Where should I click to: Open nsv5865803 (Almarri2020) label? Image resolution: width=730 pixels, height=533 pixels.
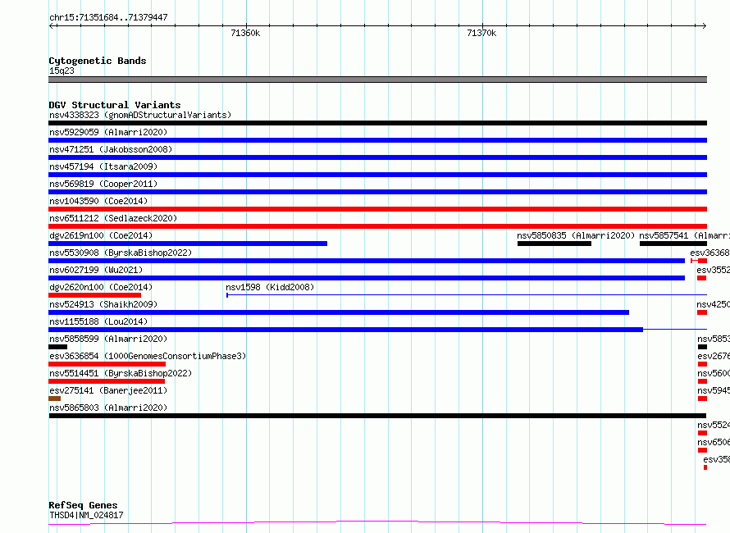(x=108, y=408)
